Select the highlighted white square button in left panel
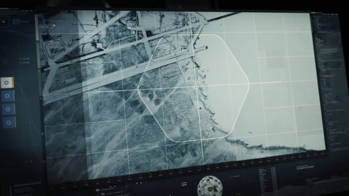Screen dimensions: 349x196 7,82
